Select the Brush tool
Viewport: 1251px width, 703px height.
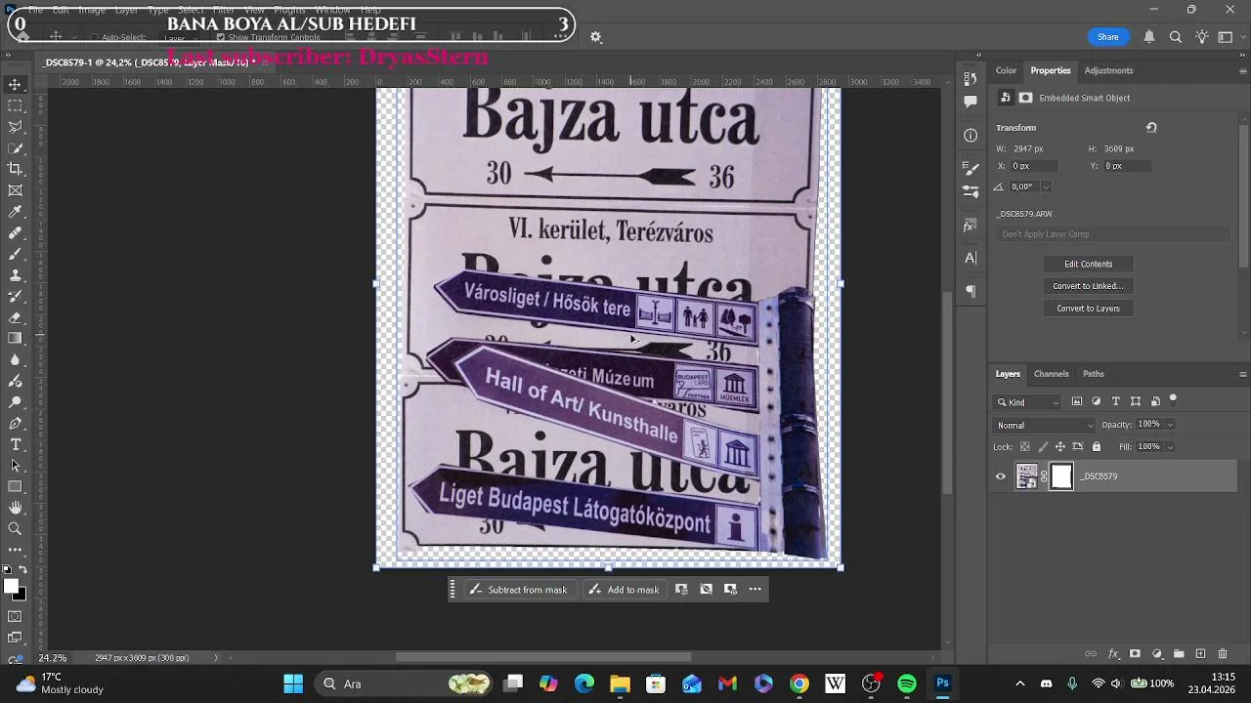(x=16, y=254)
